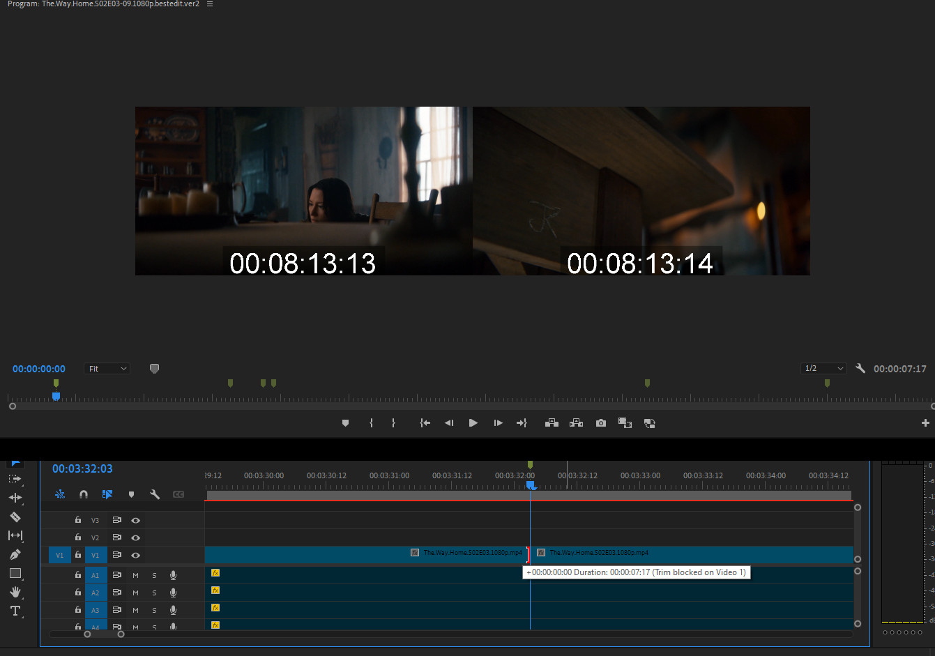935x656 pixels.
Task: Toggle A3 track targeting button
Action: coord(96,610)
